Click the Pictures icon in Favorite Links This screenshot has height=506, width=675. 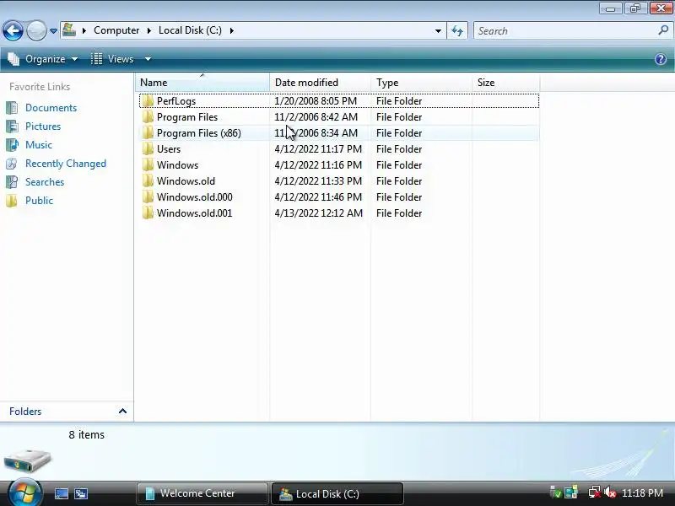click(x=12, y=126)
